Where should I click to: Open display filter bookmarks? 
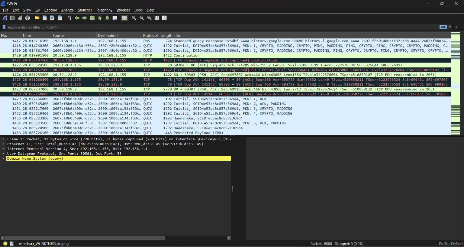(x=4, y=27)
